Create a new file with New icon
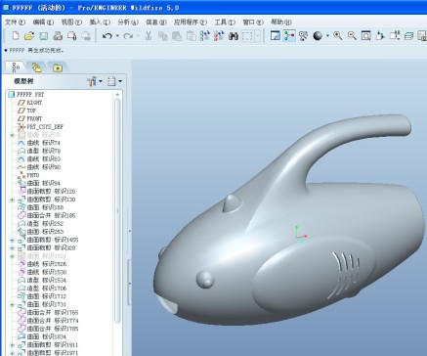 pos(15,35)
